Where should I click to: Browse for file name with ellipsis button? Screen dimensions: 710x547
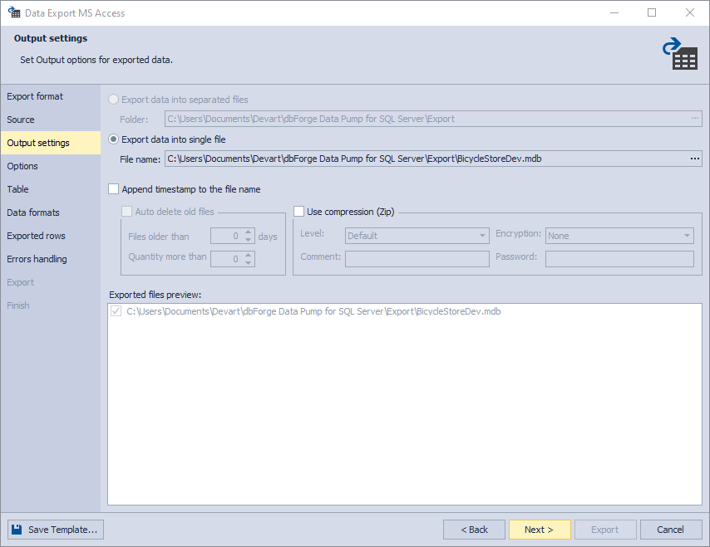point(695,159)
